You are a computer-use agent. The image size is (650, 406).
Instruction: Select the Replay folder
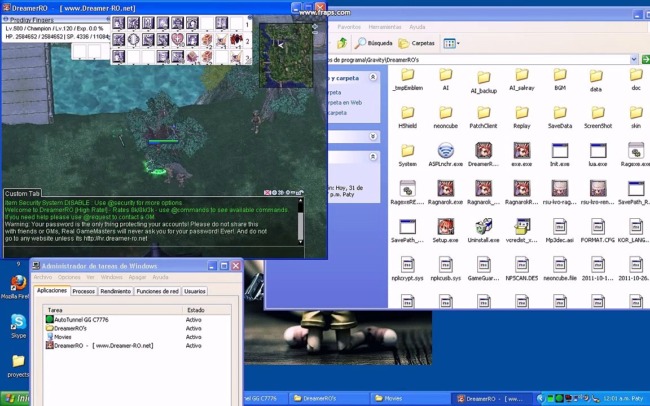click(x=522, y=118)
